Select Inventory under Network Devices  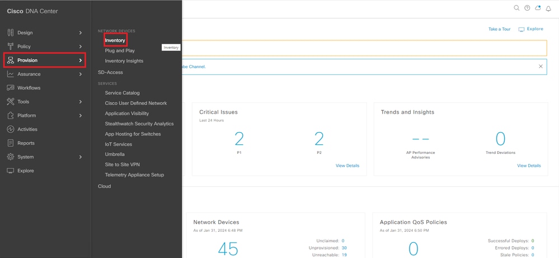115,40
